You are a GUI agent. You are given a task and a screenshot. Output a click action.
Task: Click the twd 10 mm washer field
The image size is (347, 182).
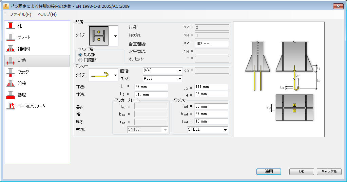click(211, 122)
